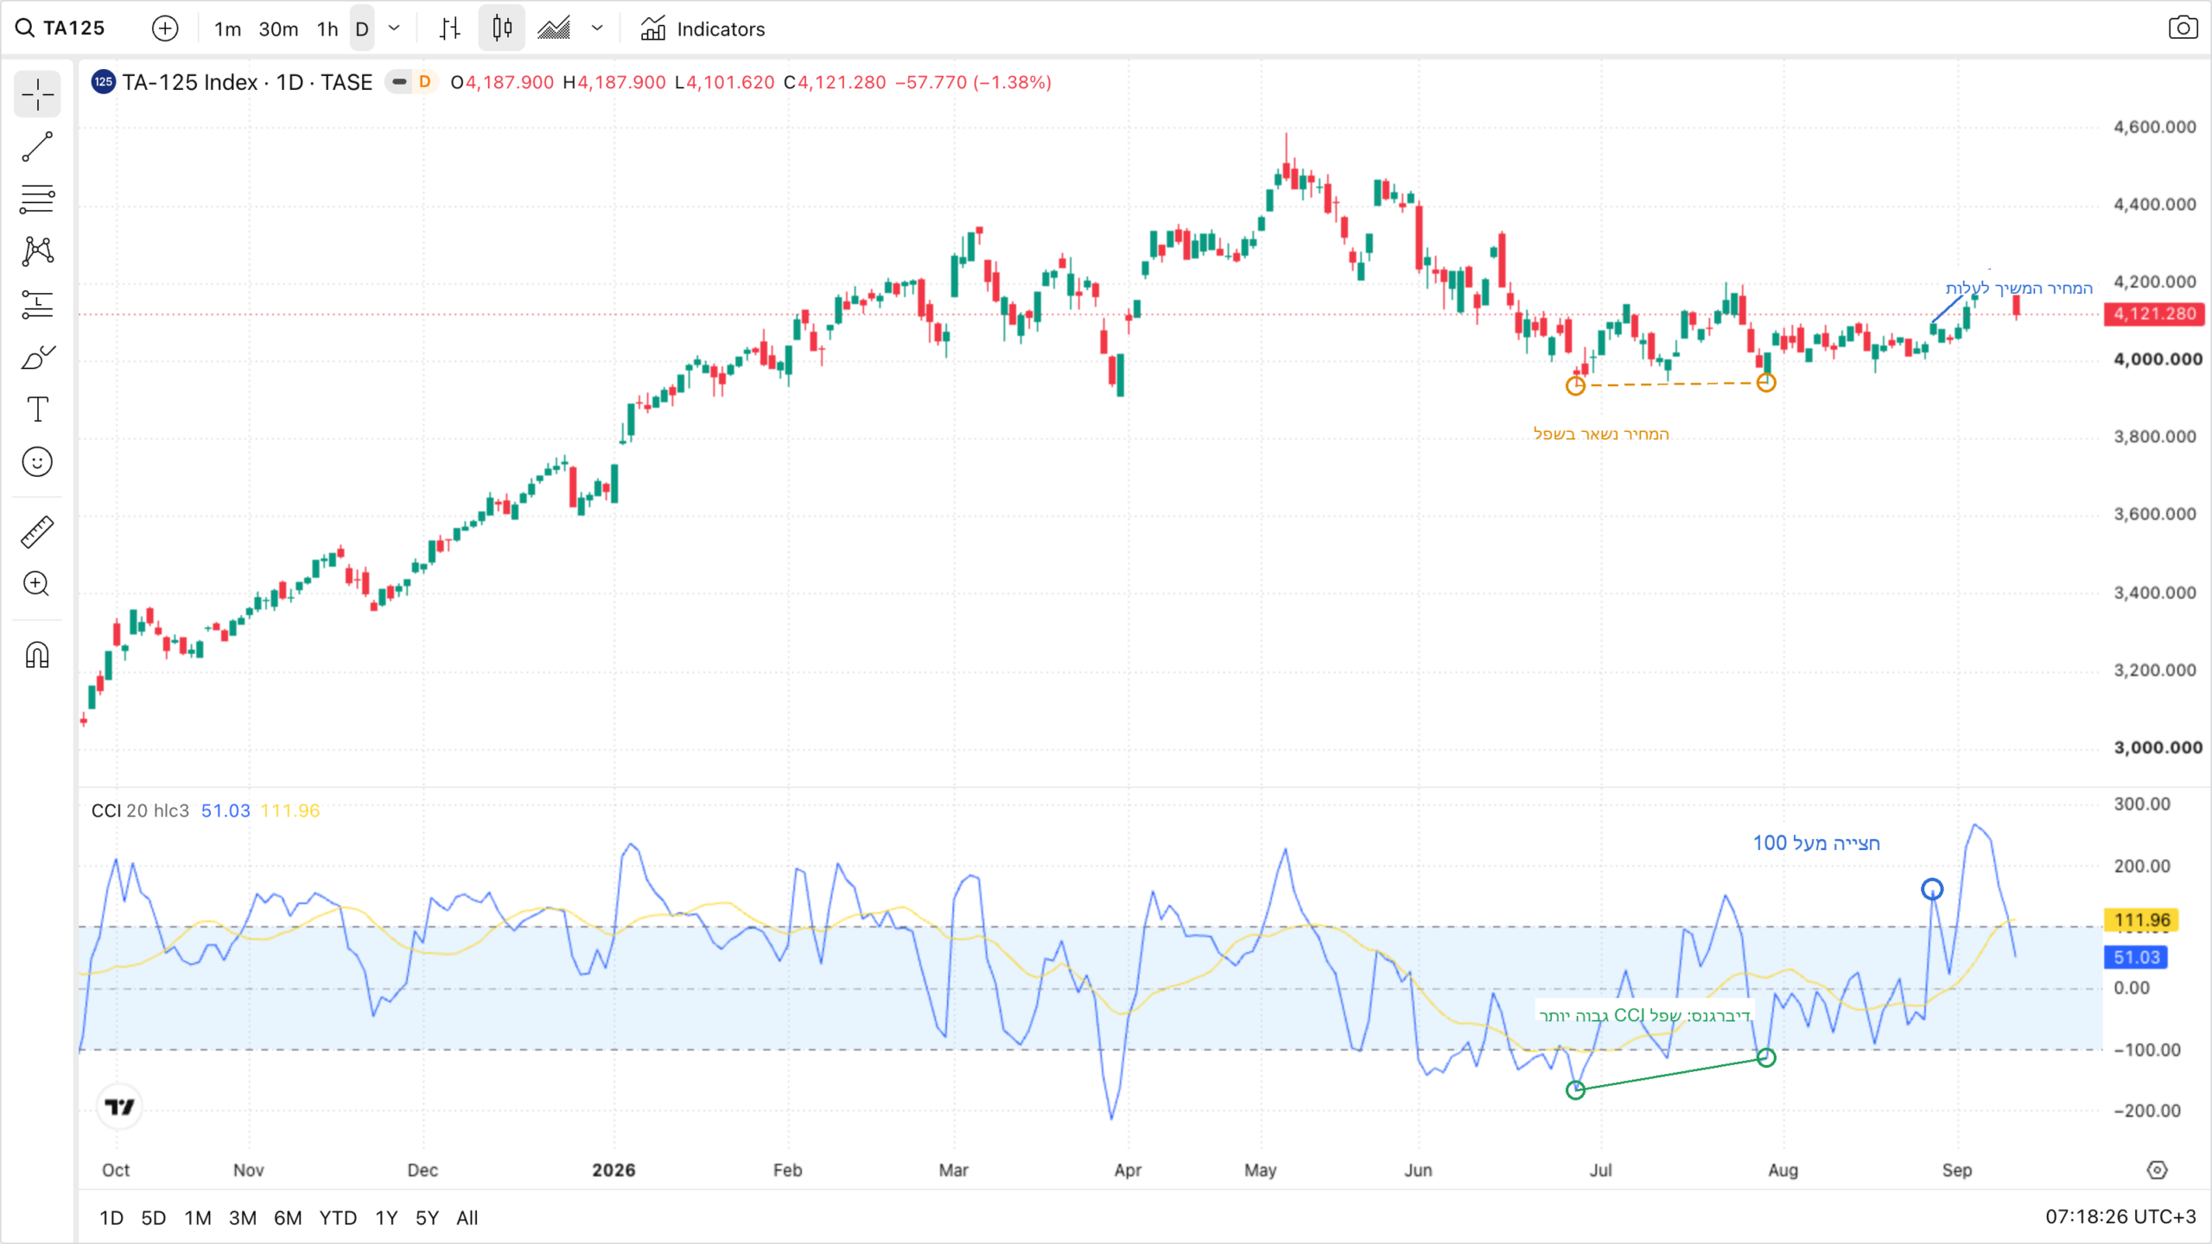
Task: Open the TA125 symbol search
Action: click(x=60, y=29)
